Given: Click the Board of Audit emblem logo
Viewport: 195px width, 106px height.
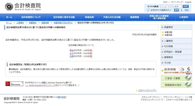Looking at the screenshot, I should pyautogui.click(x=9, y=7).
